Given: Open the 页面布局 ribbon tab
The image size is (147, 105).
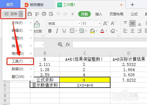Looking at the screenshot, I should click(116, 14).
